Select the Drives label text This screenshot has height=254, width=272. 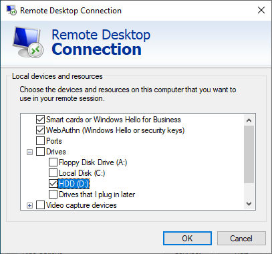tap(56, 152)
